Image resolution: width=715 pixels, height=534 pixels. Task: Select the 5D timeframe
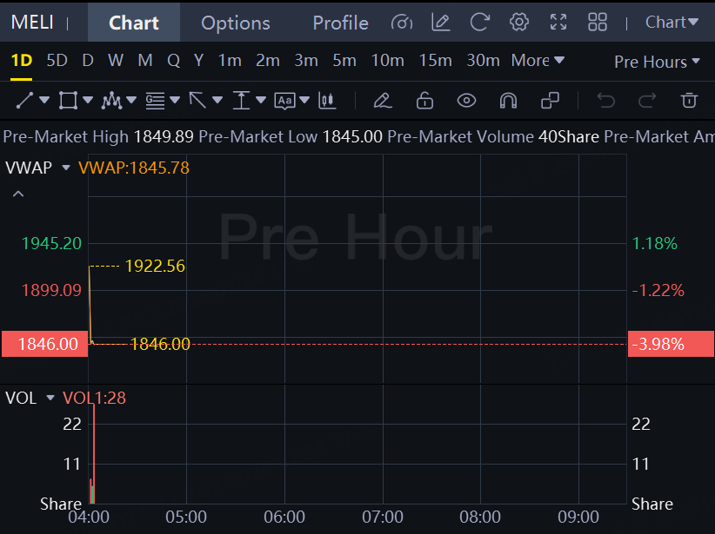click(x=57, y=60)
